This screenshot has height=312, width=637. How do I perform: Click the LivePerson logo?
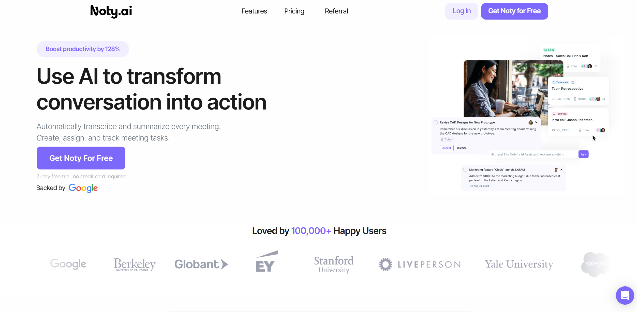(420, 264)
